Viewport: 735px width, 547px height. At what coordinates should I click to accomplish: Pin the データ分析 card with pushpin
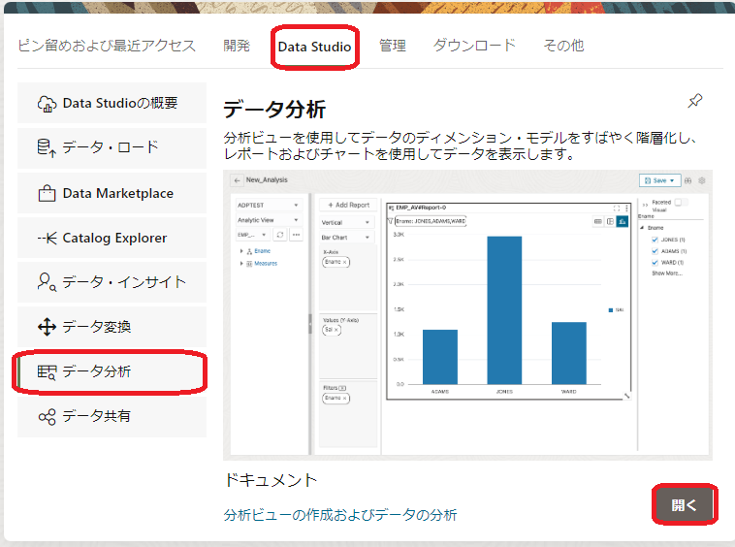[694, 102]
